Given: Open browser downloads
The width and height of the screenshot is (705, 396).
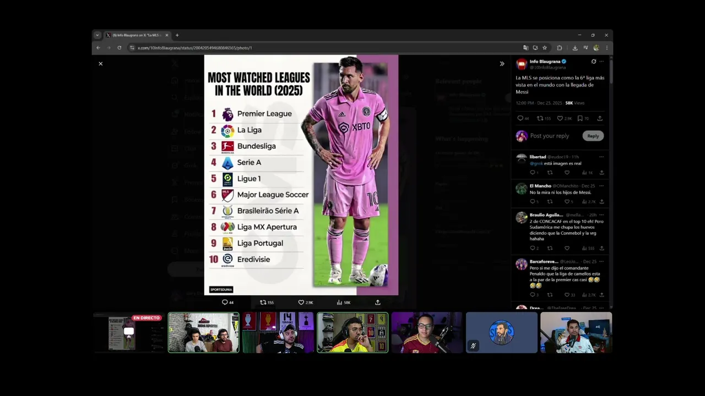Looking at the screenshot, I should (x=575, y=48).
